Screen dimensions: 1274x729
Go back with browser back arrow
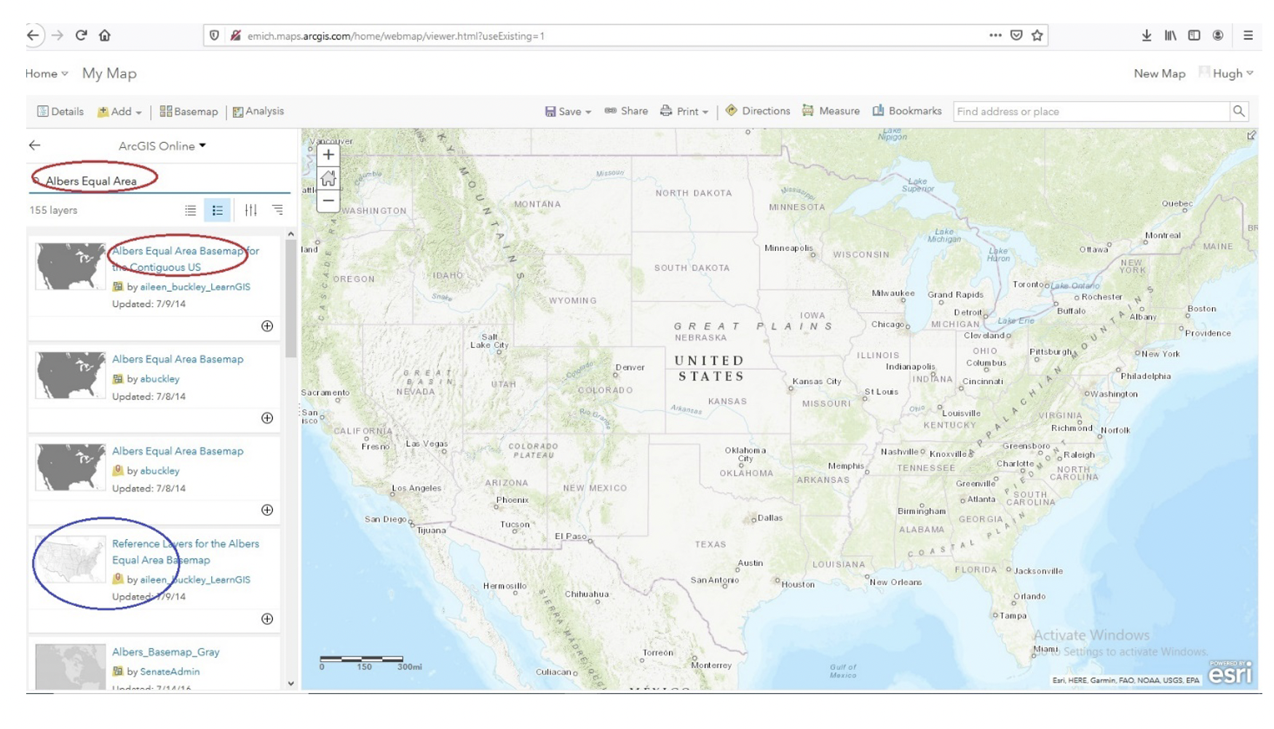point(33,35)
